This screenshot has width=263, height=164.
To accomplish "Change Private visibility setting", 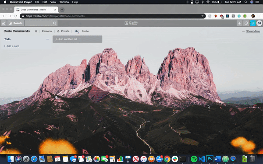I will click(x=63, y=31).
